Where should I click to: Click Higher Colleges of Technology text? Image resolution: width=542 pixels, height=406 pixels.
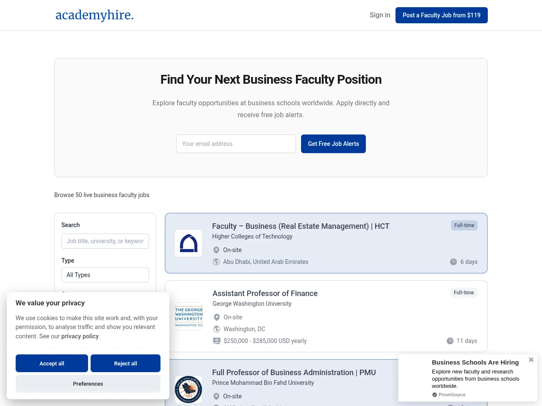tap(252, 236)
